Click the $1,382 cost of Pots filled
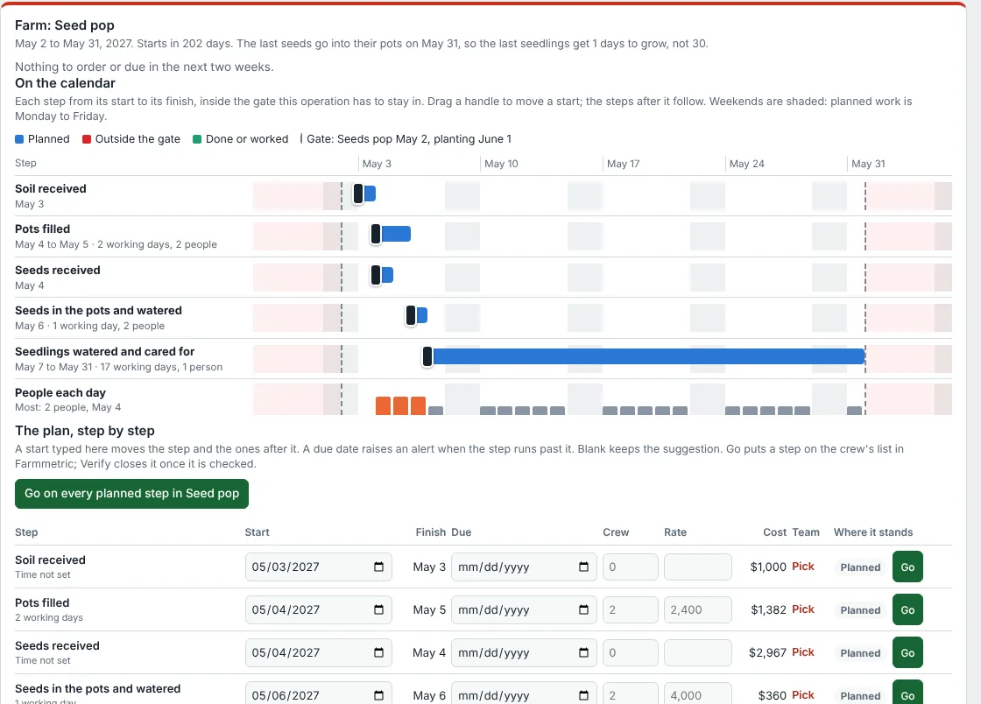This screenshot has width=981, height=704. (x=768, y=609)
